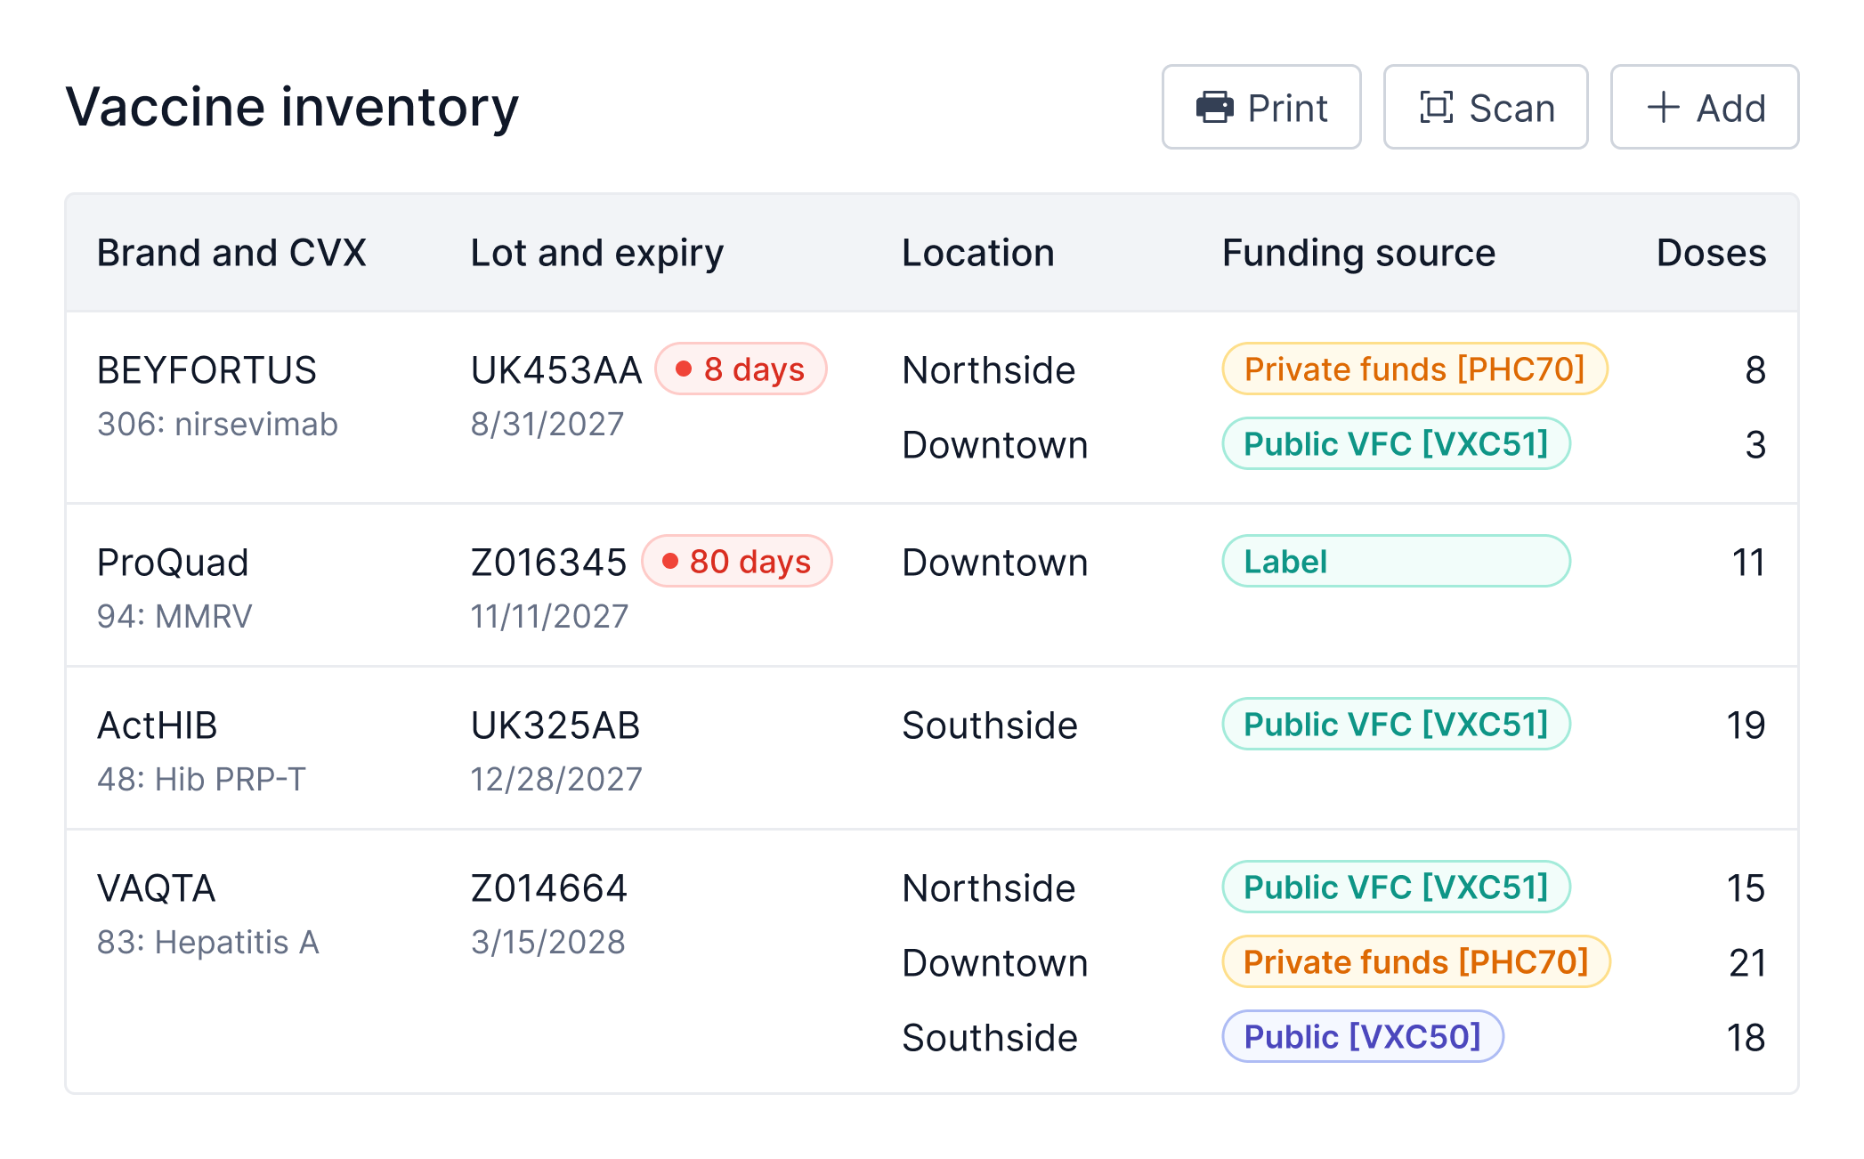Select Downtown location in ProQuad row
This screenshot has width=1864, height=1159.
995,563
